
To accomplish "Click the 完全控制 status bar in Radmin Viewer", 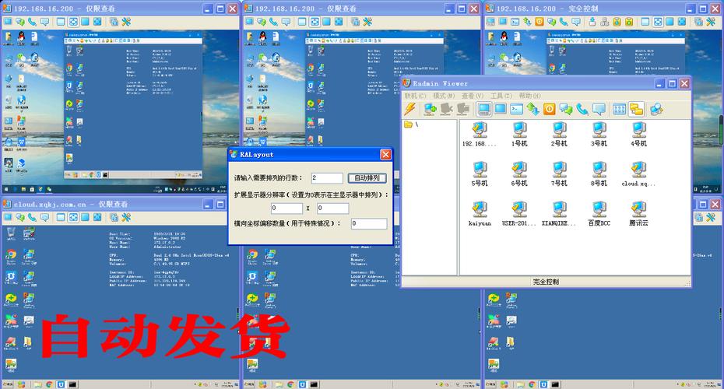I will coord(546,282).
